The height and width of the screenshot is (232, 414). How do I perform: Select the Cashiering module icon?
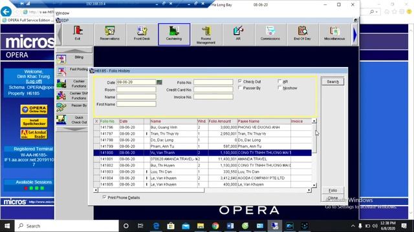(174, 34)
